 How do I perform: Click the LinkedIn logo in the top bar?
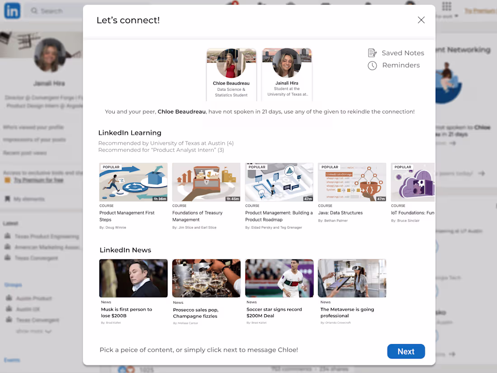pyautogui.click(x=12, y=11)
